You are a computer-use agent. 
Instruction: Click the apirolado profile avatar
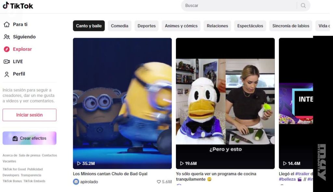pos(76,182)
